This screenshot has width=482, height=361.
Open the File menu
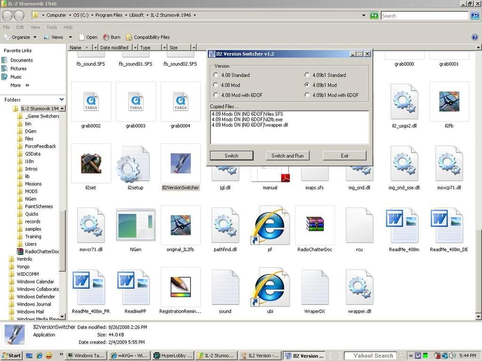pyautogui.click(x=7, y=27)
